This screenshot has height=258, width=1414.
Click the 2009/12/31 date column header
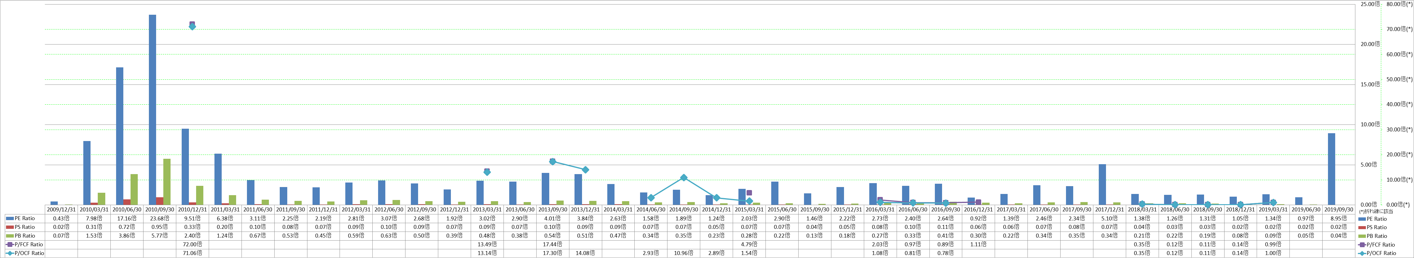point(61,210)
